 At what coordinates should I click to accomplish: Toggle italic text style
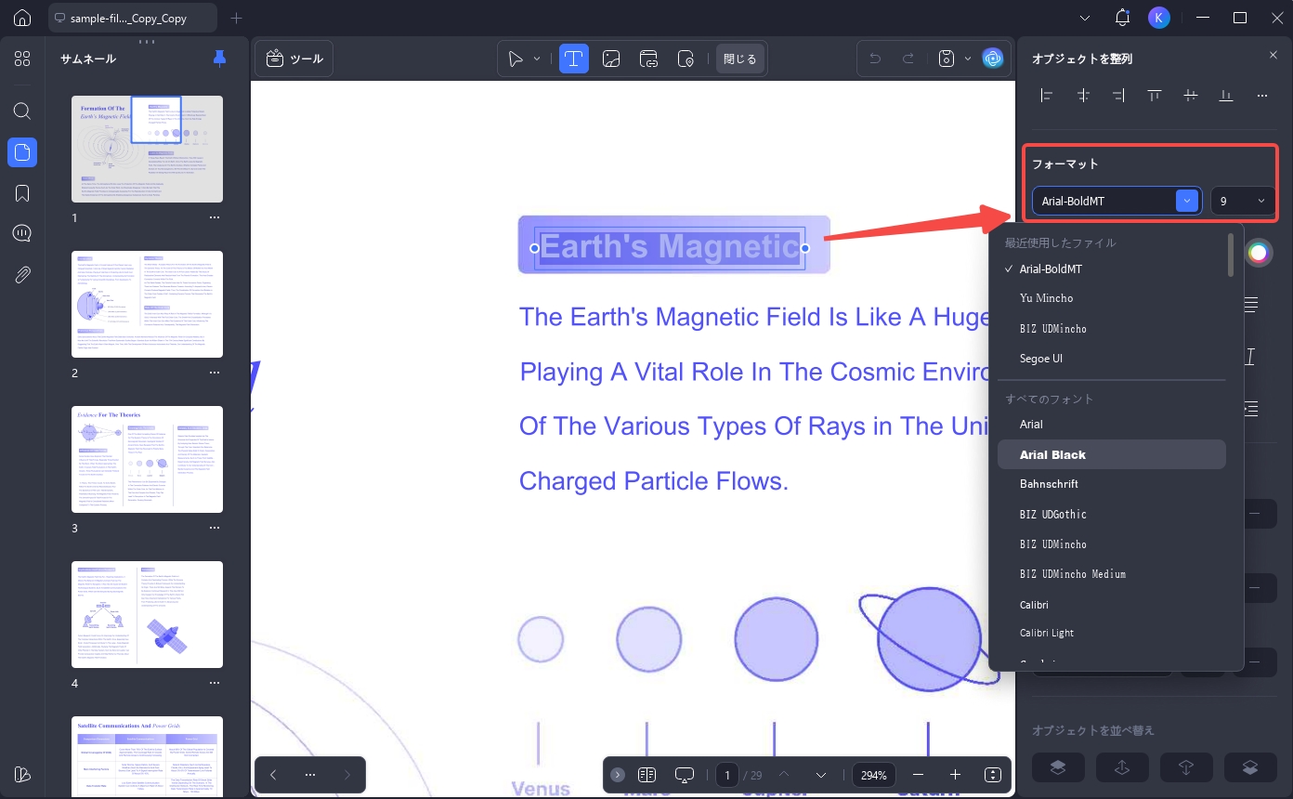pyautogui.click(x=1250, y=357)
